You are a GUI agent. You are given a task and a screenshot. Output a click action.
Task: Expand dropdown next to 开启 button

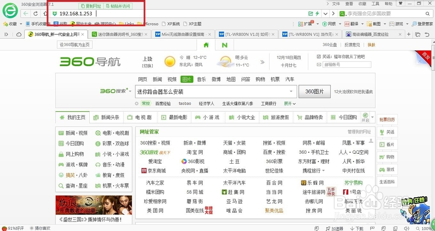click(373, 117)
